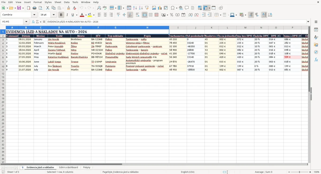The width and height of the screenshot is (321, 174).
Task: Open the Font Name dropdown
Action: [34, 15]
